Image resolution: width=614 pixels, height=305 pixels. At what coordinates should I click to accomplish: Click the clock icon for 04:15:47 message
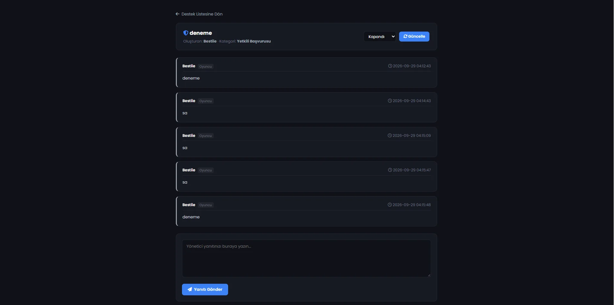point(390,170)
